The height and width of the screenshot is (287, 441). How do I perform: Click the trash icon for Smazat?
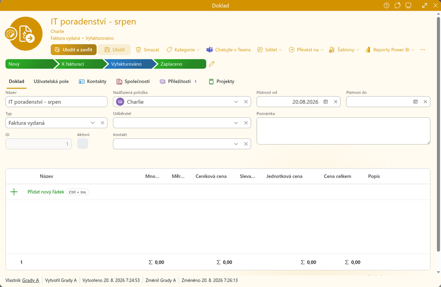click(x=138, y=50)
